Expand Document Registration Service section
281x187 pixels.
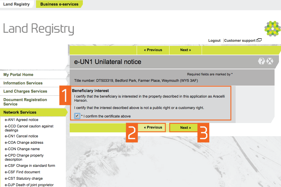pos(25,102)
